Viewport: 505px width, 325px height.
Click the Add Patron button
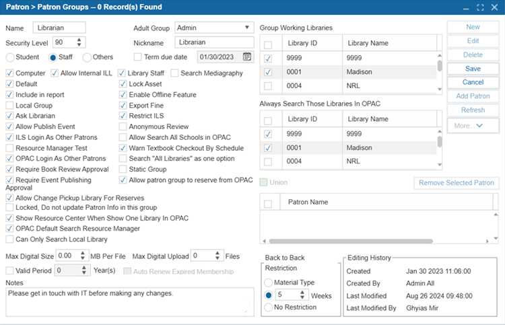(473, 96)
